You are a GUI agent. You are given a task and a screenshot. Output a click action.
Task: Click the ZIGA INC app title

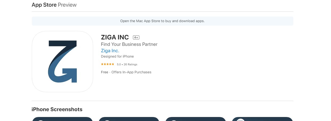(x=115, y=37)
